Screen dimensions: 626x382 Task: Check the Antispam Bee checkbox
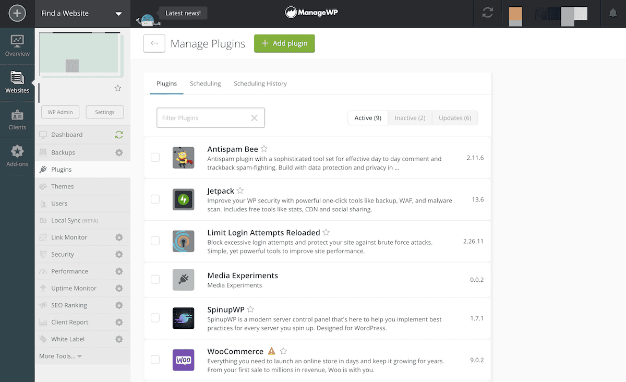(x=155, y=157)
